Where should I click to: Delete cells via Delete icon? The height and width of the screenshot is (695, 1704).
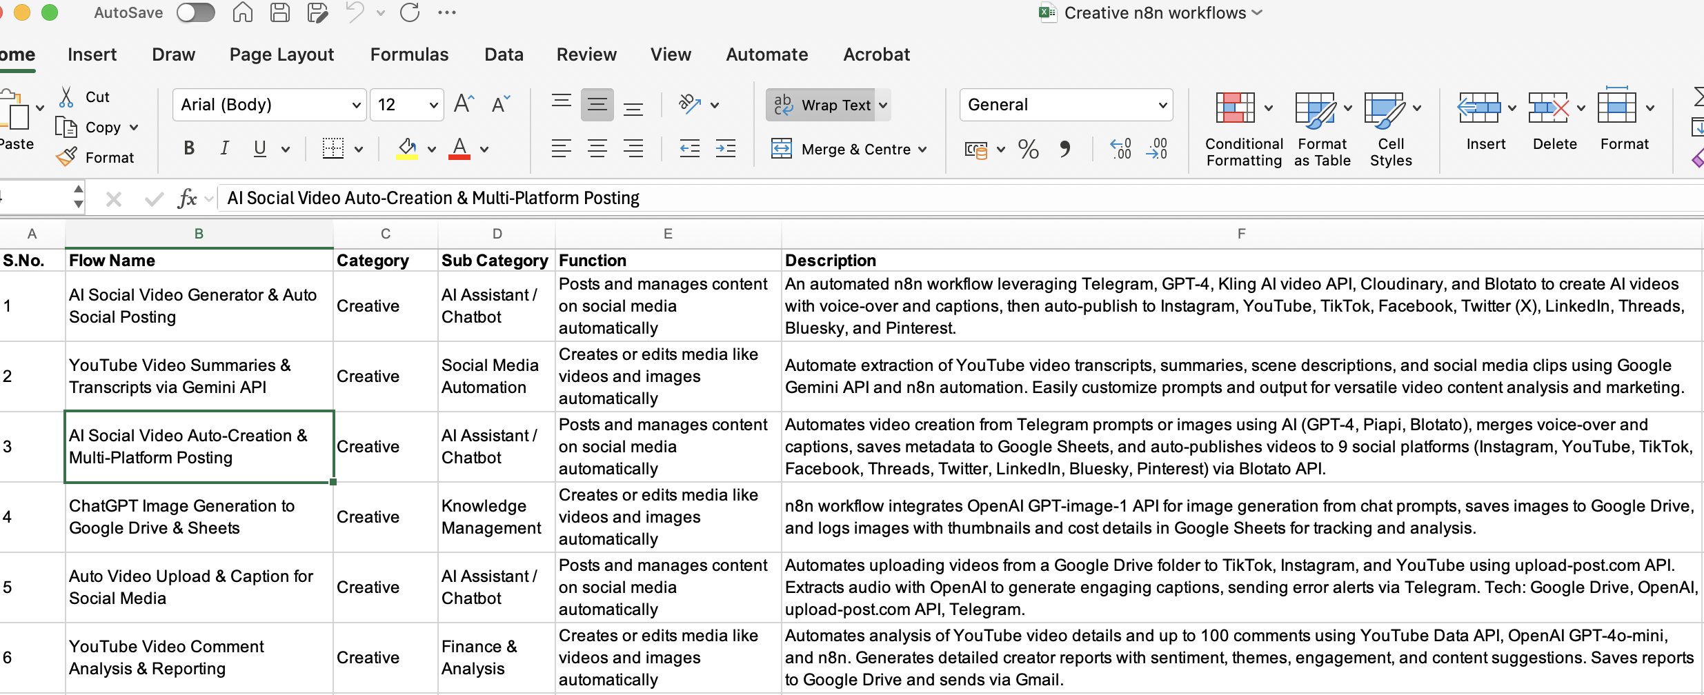click(1548, 109)
